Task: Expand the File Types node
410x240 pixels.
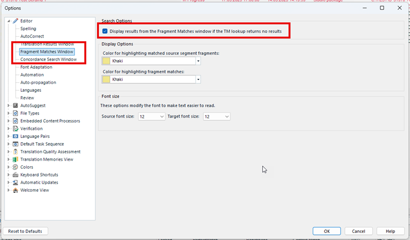Action: tap(9, 113)
